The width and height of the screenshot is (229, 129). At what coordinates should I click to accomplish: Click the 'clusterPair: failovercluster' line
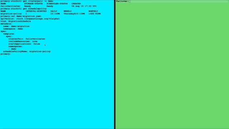click(x=27, y=39)
